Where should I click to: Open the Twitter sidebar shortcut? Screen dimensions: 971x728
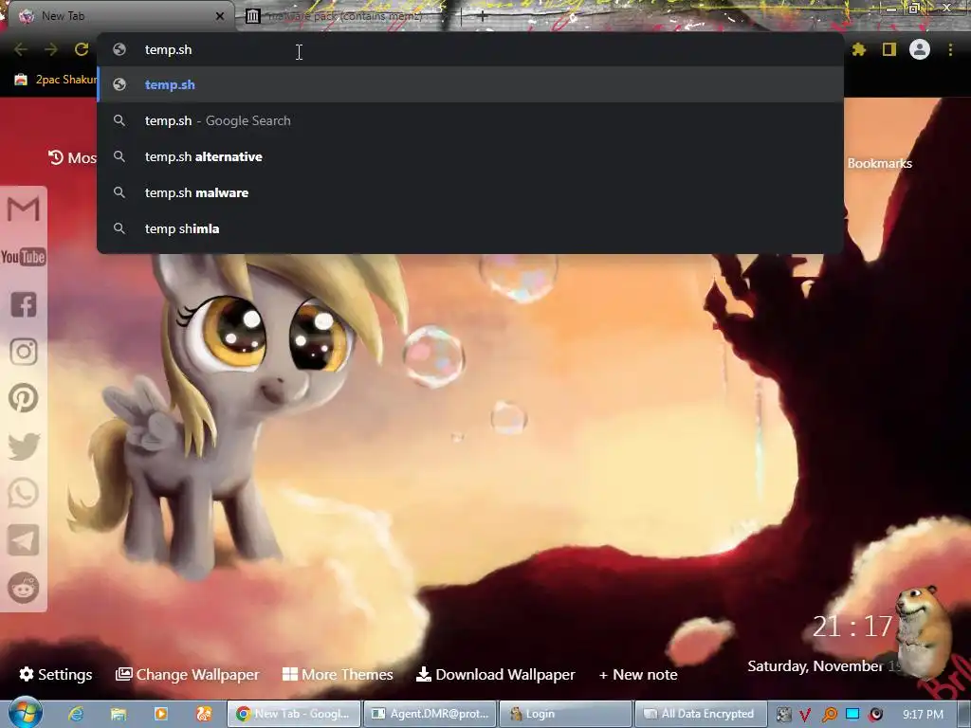[x=24, y=446]
